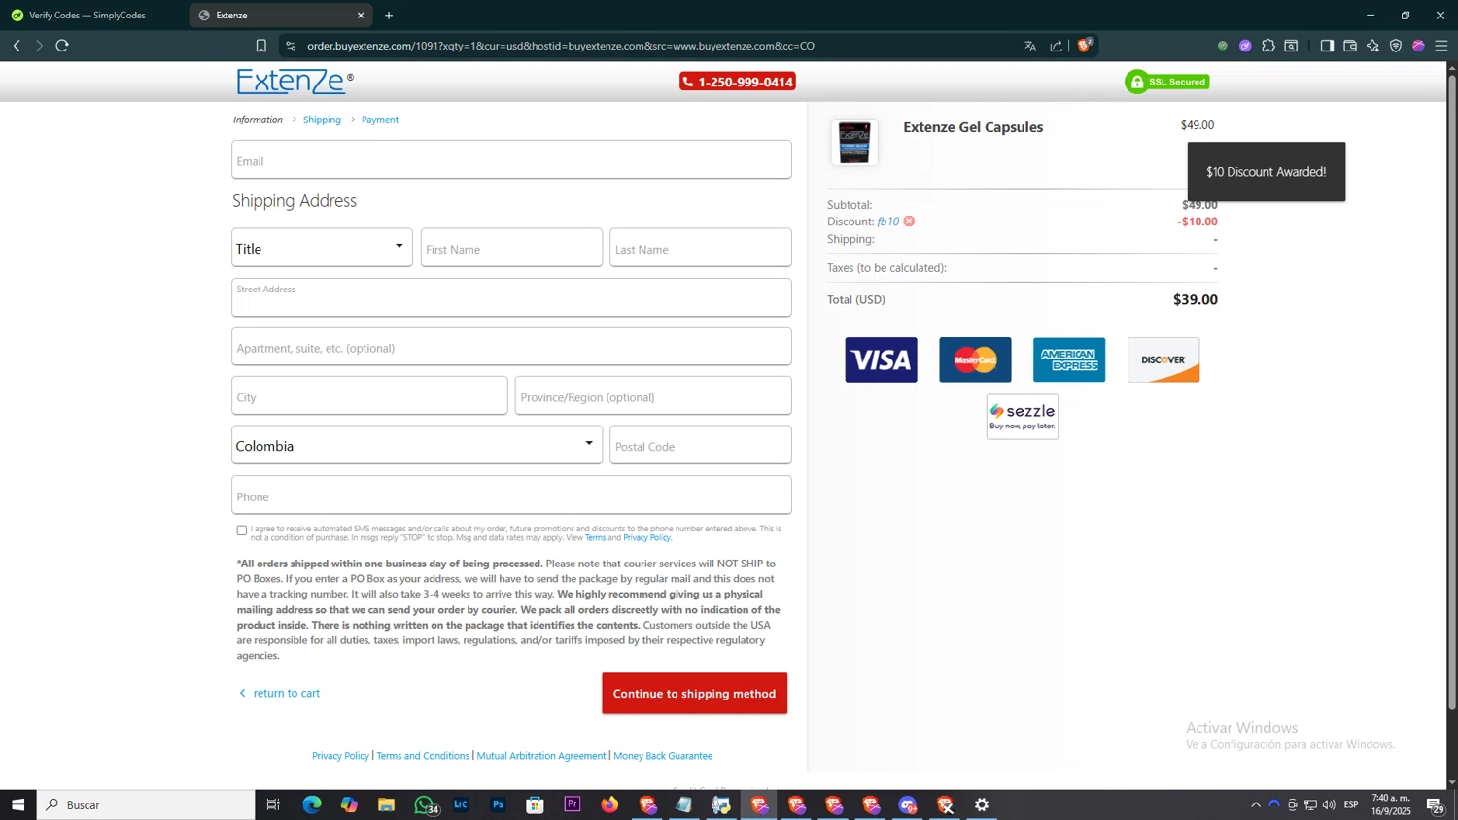
Task: Click the Share page icon
Action: 1057,46
